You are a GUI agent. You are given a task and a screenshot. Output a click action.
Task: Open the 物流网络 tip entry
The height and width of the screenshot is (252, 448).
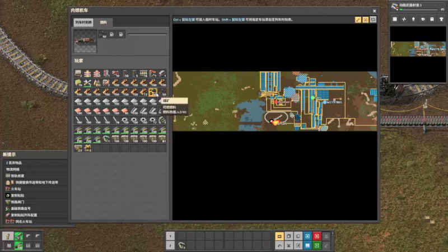pyautogui.click(x=35, y=170)
